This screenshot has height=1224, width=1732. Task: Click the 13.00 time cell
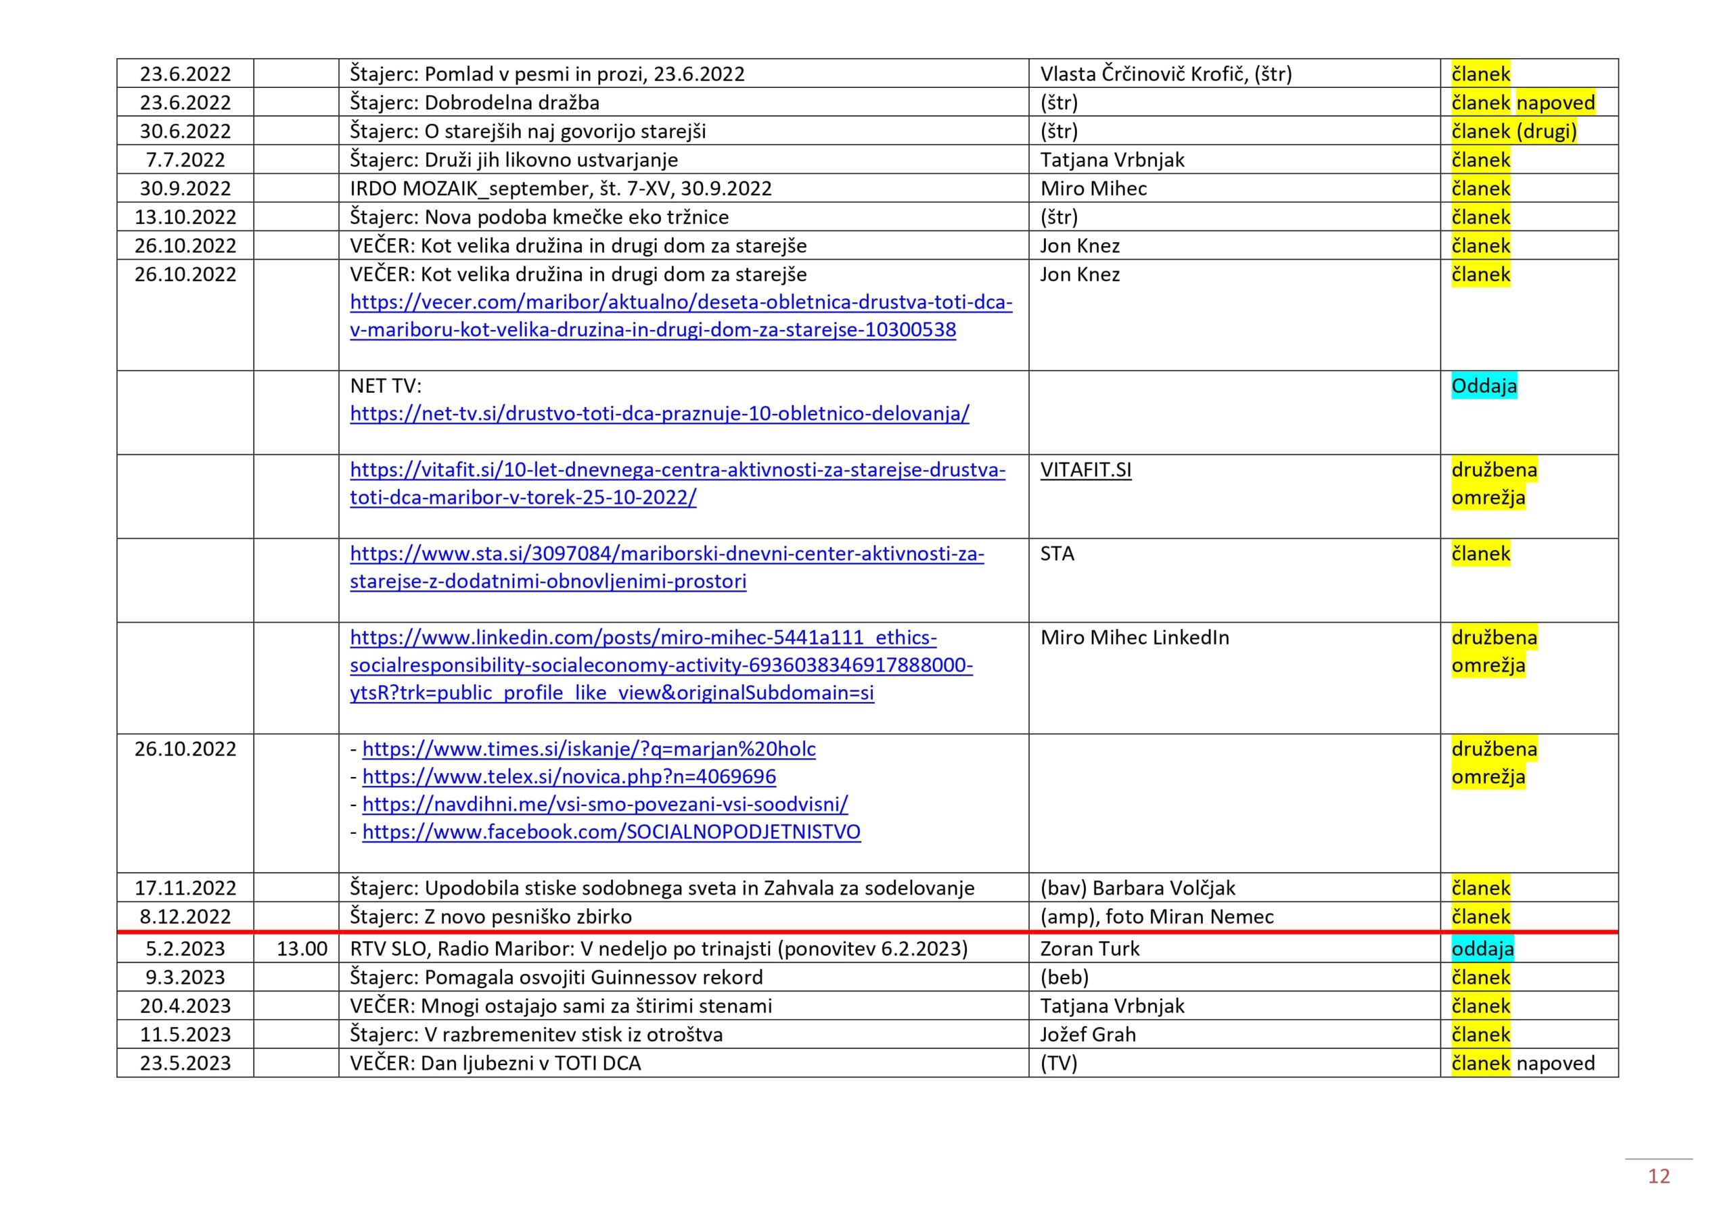[302, 949]
